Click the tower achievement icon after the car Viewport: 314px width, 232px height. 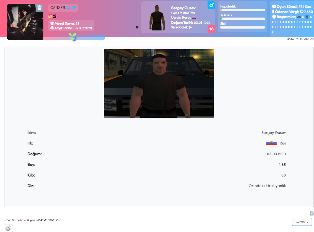(x=307, y=17)
